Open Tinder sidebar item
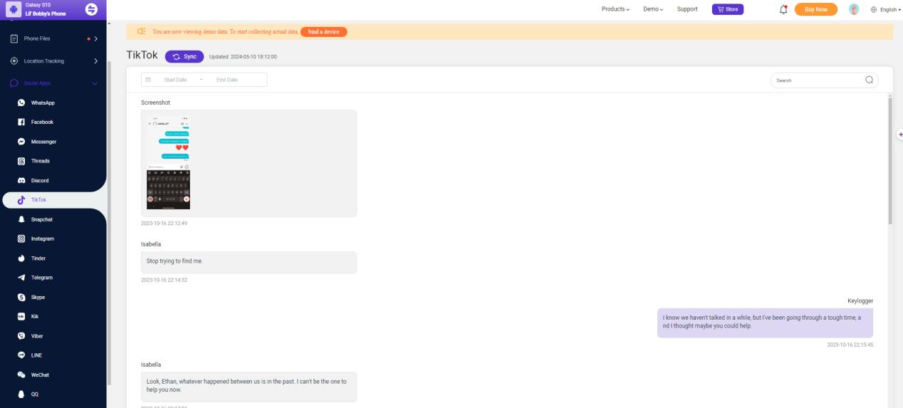Screen dimensions: 903x408 (x=38, y=258)
